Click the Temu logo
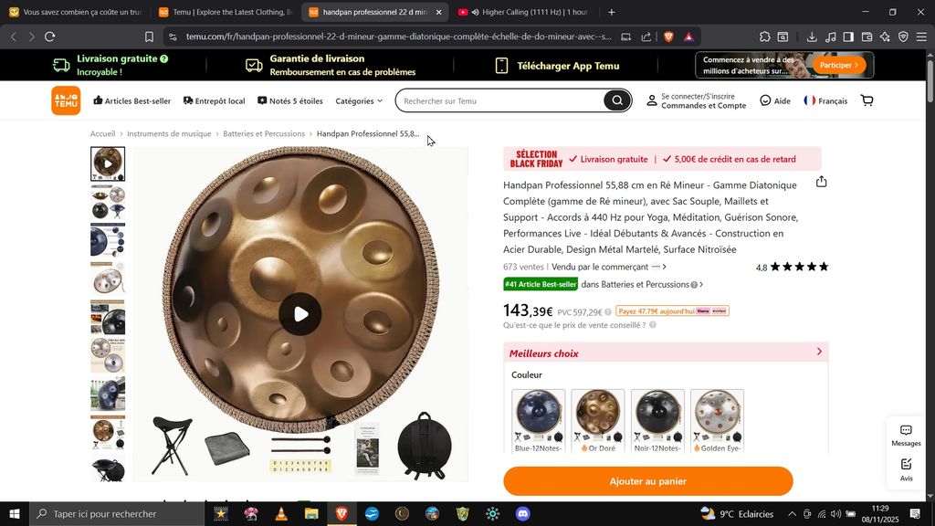Viewport: 935px width, 526px height. coord(66,100)
